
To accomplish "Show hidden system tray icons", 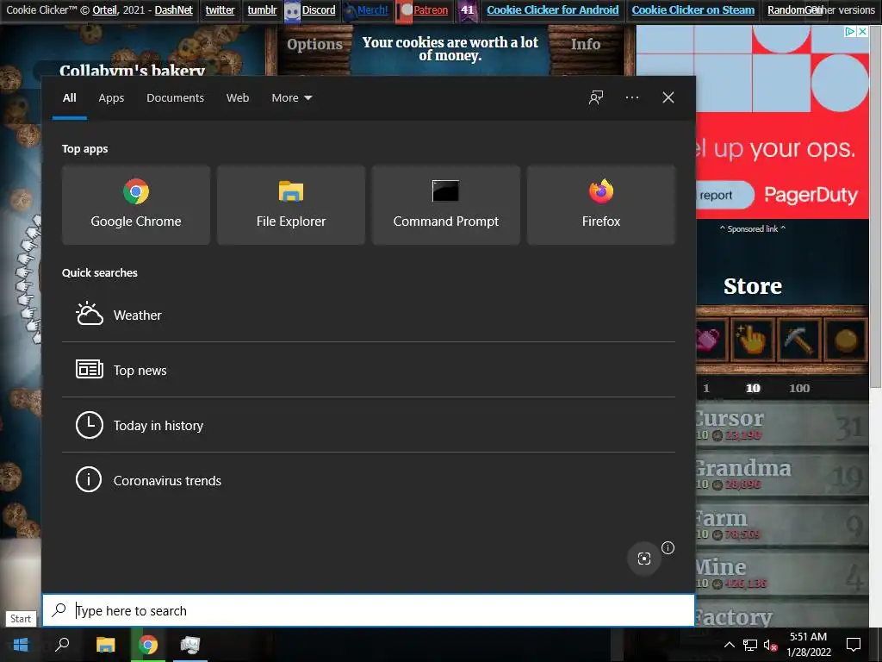I will [x=729, y=645].
